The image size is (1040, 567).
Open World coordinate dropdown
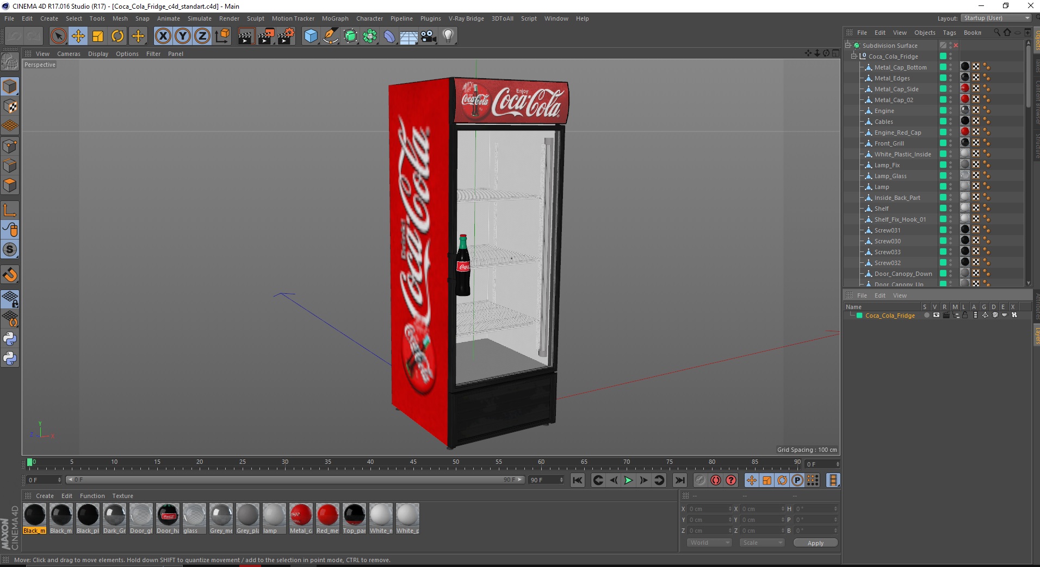click(709, 543)
